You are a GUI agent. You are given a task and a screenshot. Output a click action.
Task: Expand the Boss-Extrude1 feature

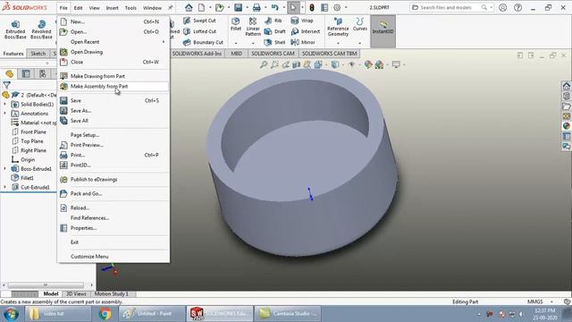[x=5, y=169]
